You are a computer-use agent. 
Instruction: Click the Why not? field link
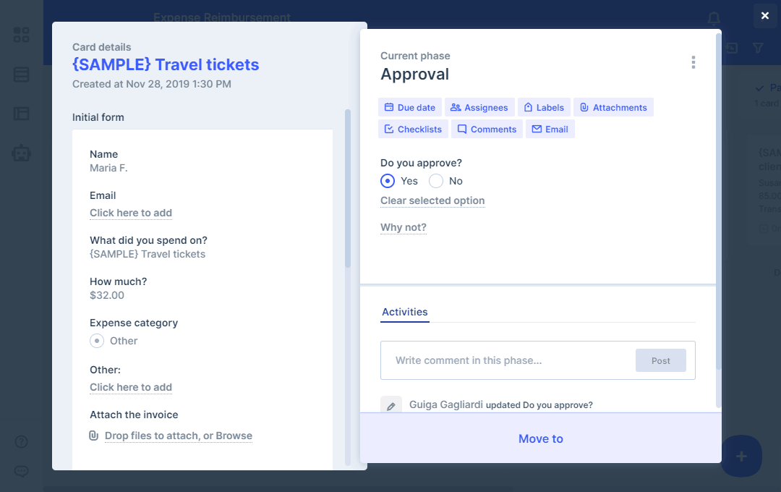tap(404, 227)
